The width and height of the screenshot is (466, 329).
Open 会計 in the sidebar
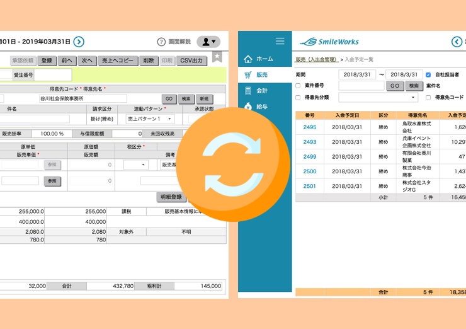click(264, 91)
